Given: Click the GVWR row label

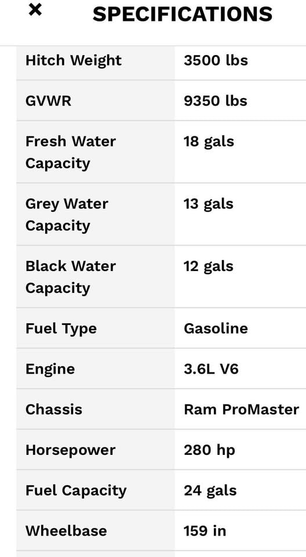Looking at the screenshot, I should (x=48, y=101).
